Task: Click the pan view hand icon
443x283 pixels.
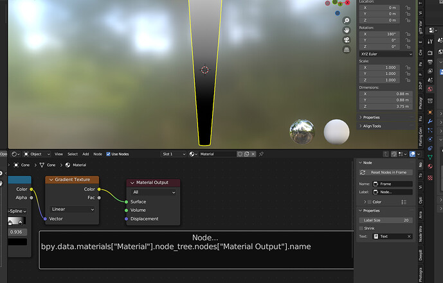Action: pos(347,30)
